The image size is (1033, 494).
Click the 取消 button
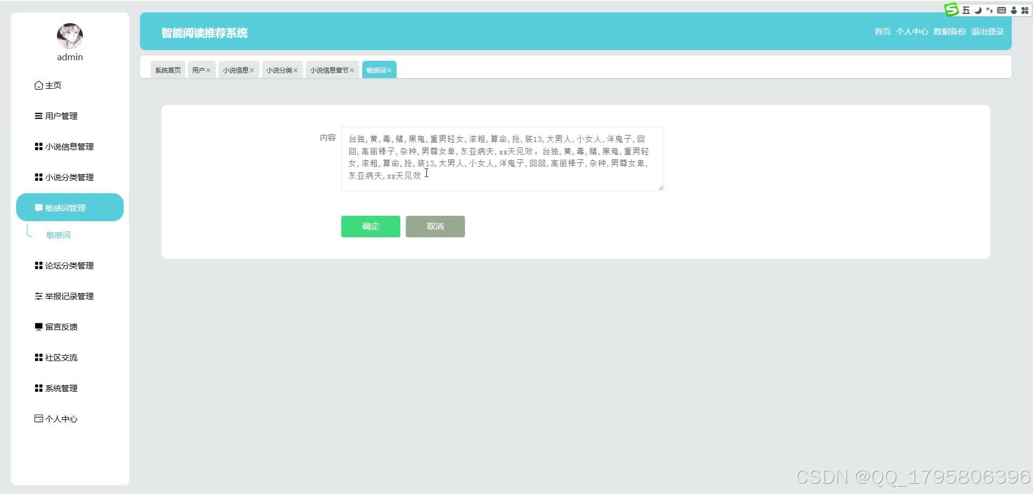click(435, 227)
